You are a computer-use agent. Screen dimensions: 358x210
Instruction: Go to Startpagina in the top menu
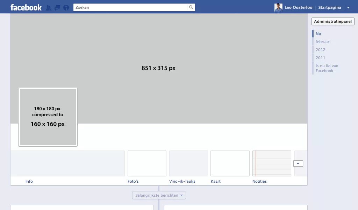click(329, 7)
